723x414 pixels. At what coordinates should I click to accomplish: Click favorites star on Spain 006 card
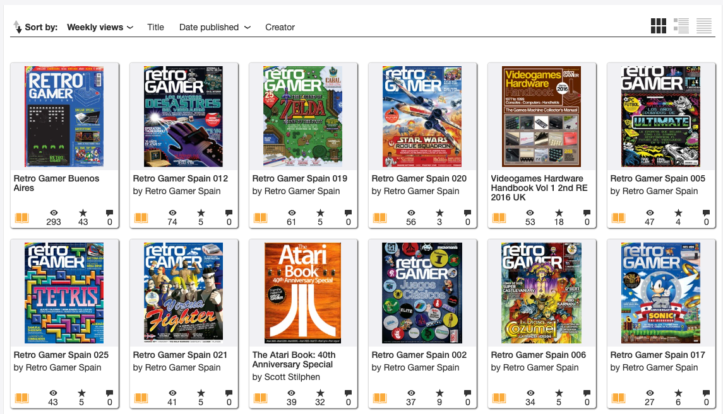tap(559, 393)
